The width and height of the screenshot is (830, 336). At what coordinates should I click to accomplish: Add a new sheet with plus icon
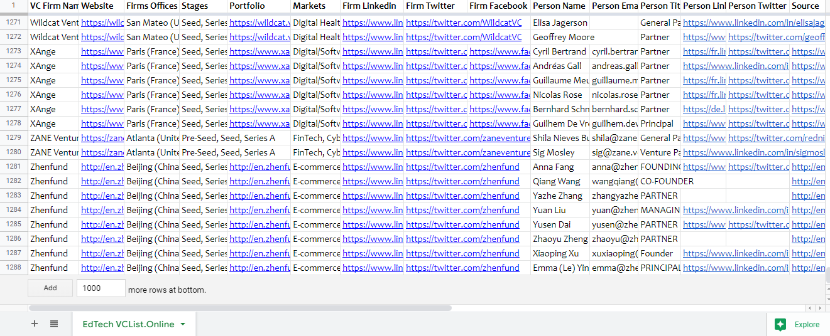click(35, 324)
